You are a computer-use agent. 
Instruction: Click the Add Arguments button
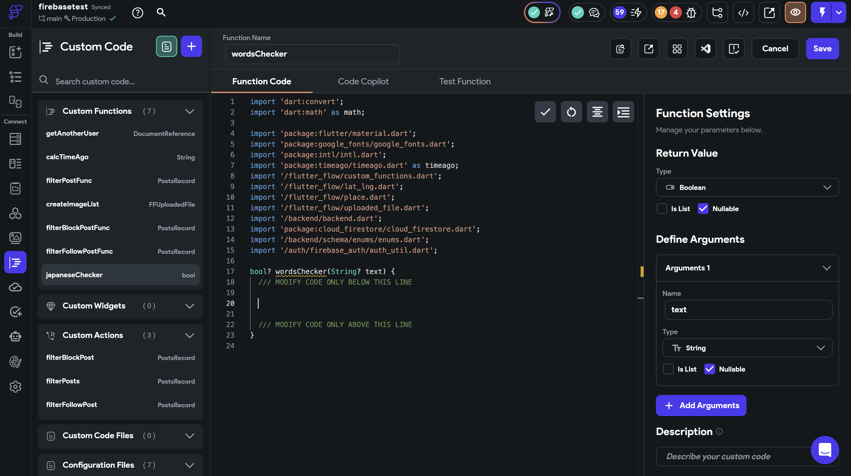tap(701, 406)
